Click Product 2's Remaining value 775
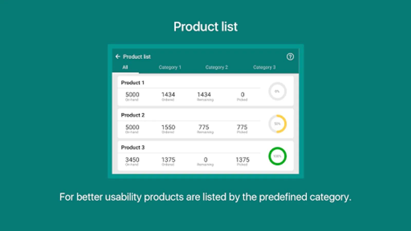This screenshot has height=231, width=411. (204, 127)
